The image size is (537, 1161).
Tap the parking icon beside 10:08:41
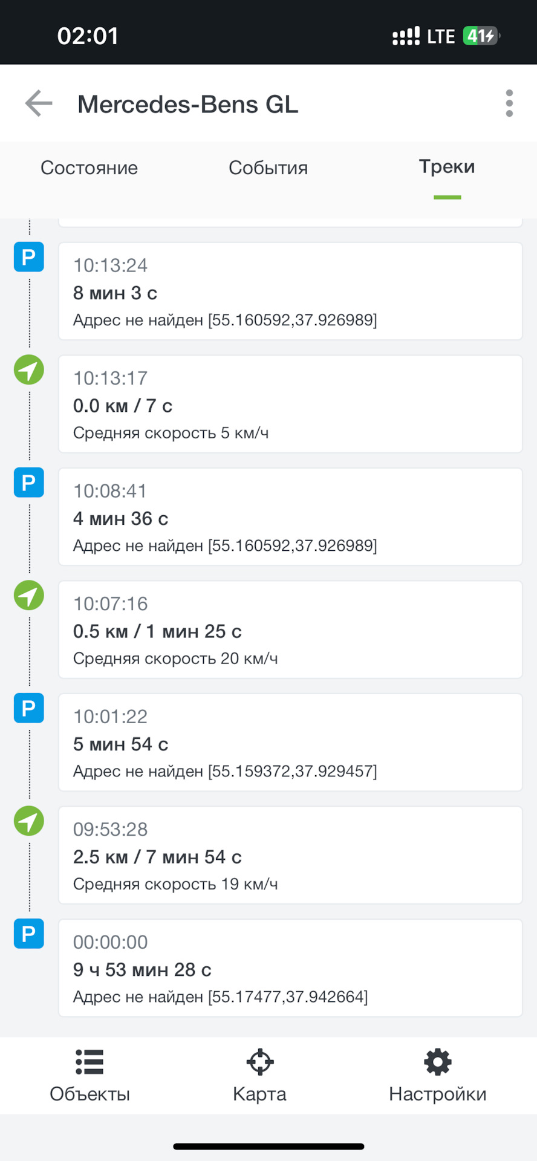click(29, 483)
